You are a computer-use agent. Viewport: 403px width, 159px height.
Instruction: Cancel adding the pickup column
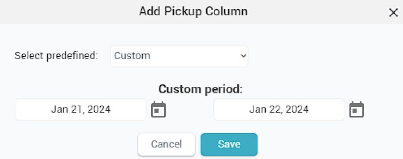166,144
